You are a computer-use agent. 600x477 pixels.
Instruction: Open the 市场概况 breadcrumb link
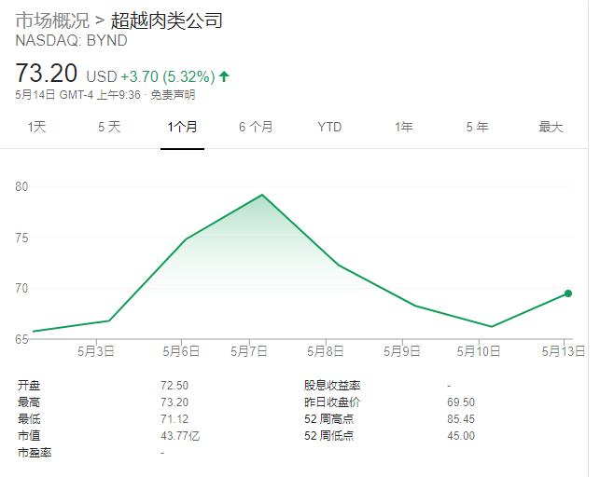click(52, 20)
